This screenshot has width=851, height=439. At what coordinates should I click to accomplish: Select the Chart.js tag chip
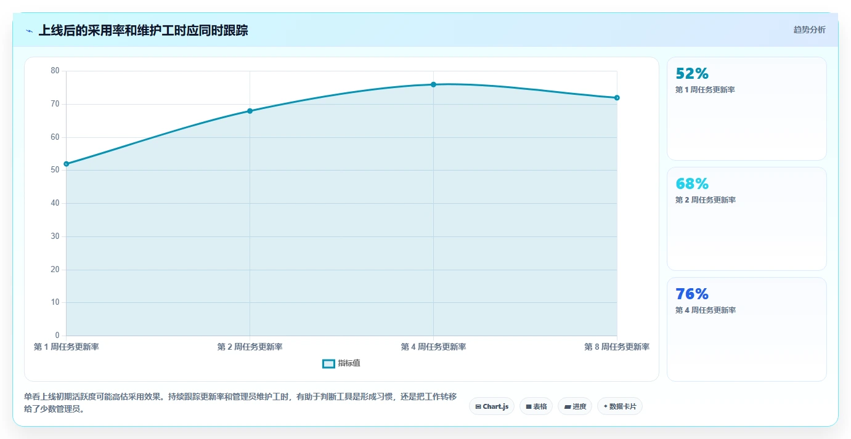pyautogui.click(x=492, y=406)
